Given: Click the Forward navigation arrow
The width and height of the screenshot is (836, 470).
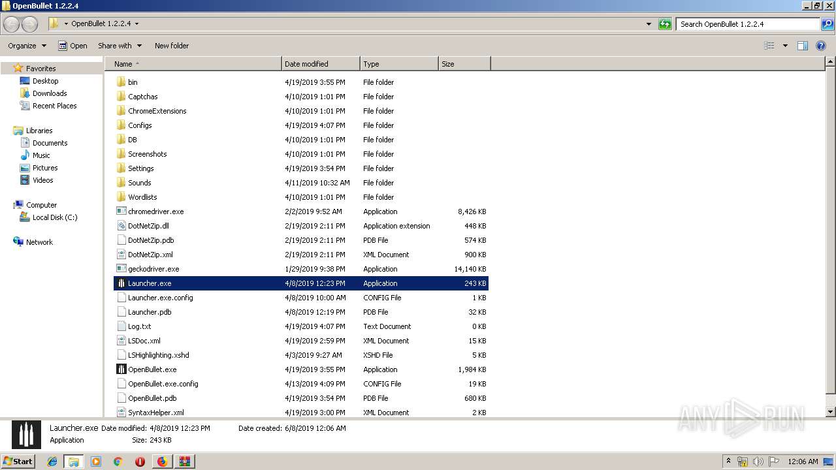Looking at the screenshot, I should tap(30, 24).
